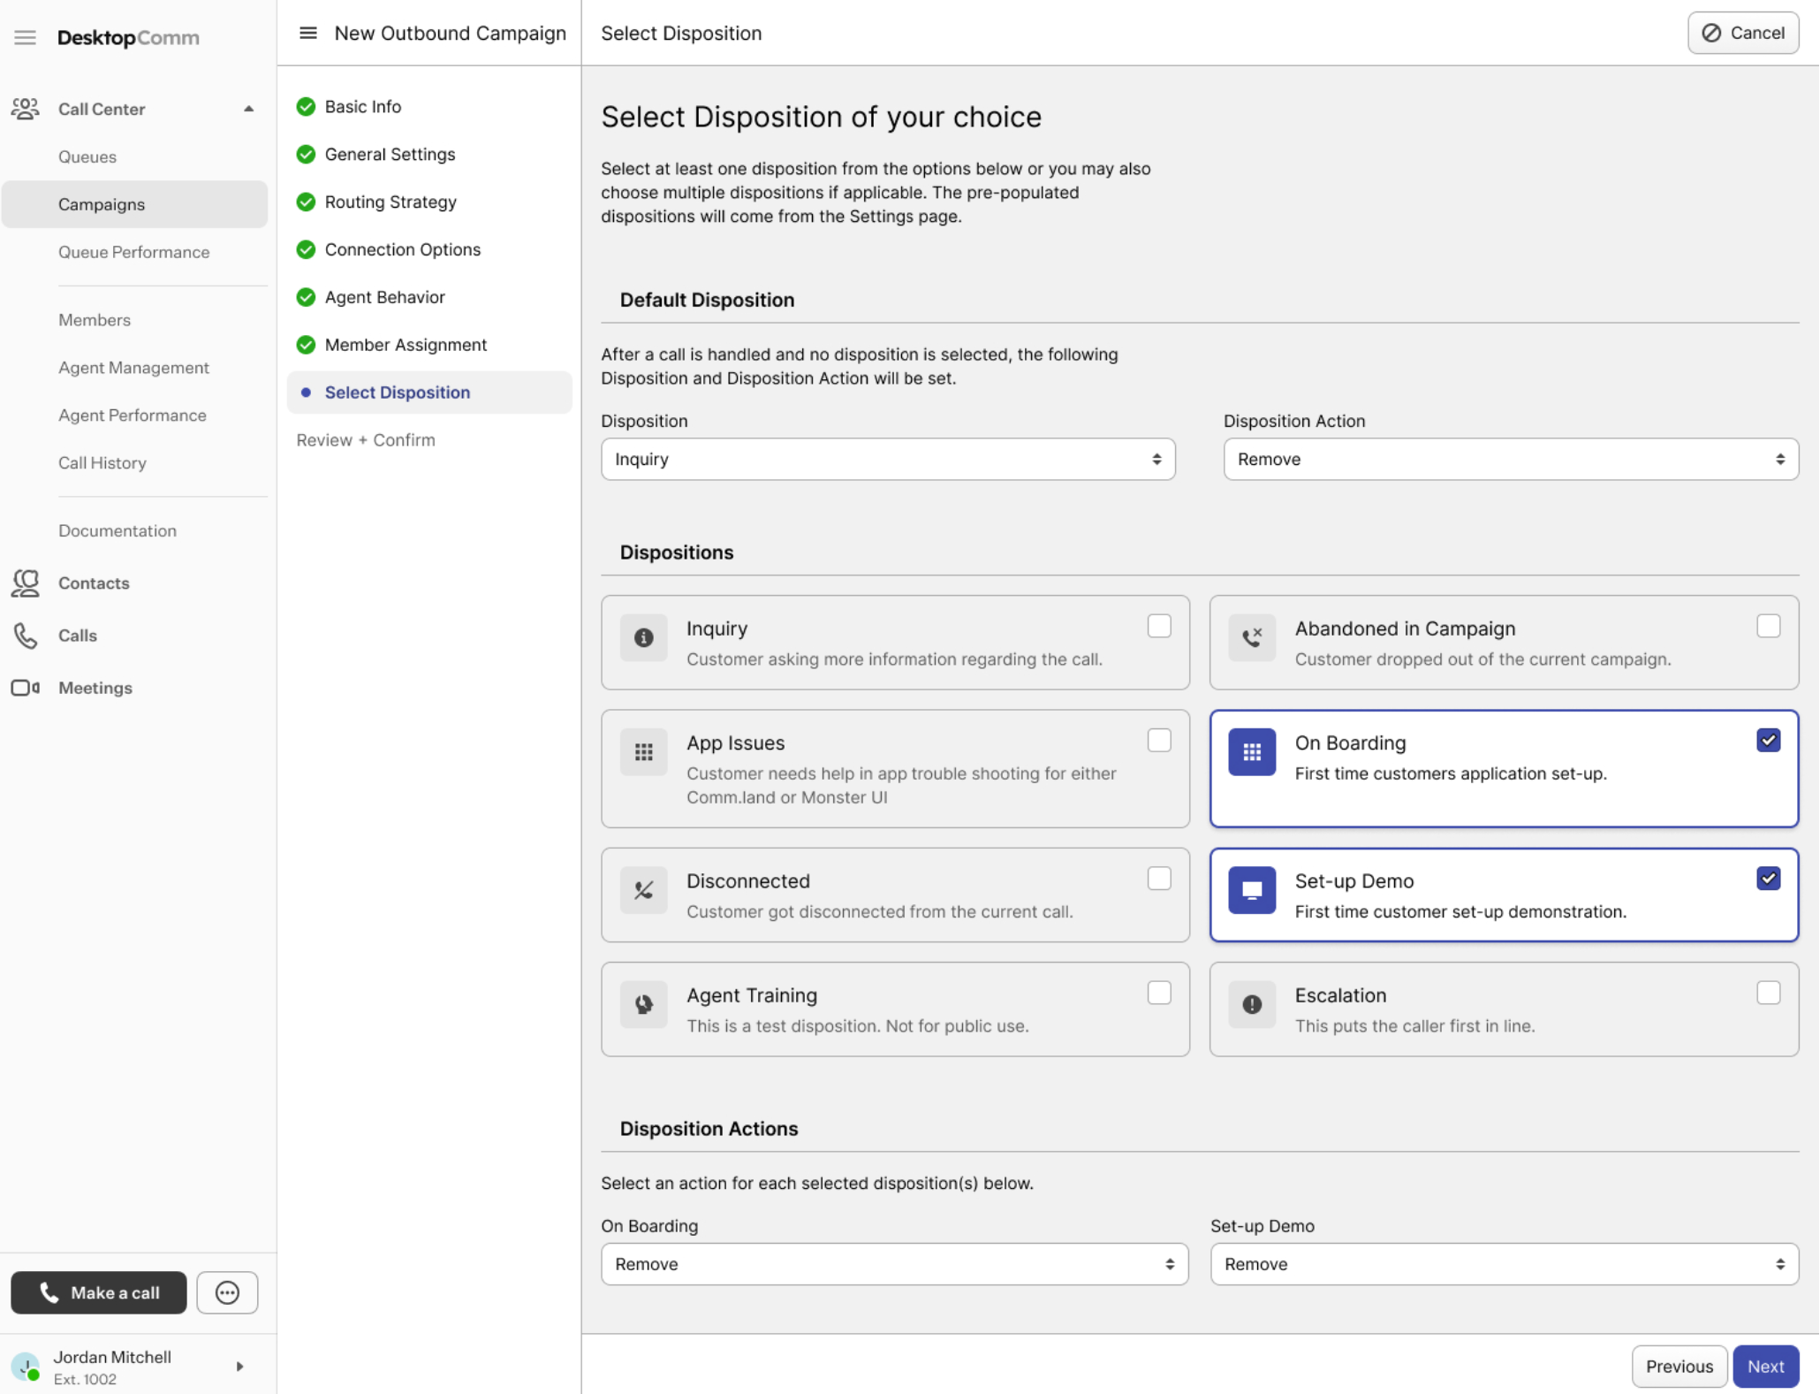Click the Escalation exclamation icon
The height and width of the screenshot is (1394, 1820).
tap(1251, 1004)
